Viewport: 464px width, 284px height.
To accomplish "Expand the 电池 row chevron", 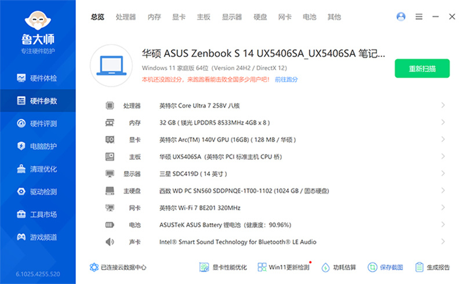I will click(443, 224).
